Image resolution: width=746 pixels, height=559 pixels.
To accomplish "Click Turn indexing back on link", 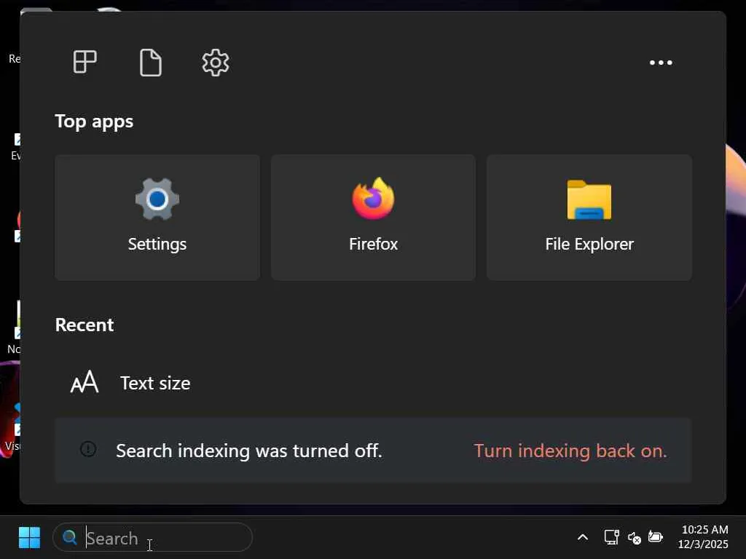I will click(570, 451).
